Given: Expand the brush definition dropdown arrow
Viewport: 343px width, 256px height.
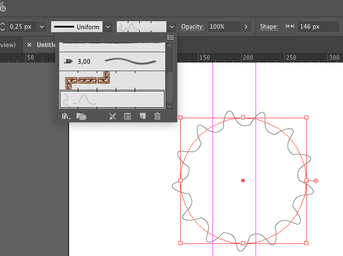Looking at the screenshot, I should pyautogui.click(x=171, y=27).
